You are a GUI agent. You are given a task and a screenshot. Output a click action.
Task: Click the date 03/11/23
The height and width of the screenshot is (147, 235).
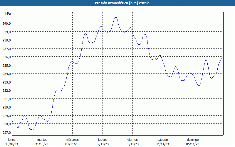pyautogui.click(x=132, y=144)
